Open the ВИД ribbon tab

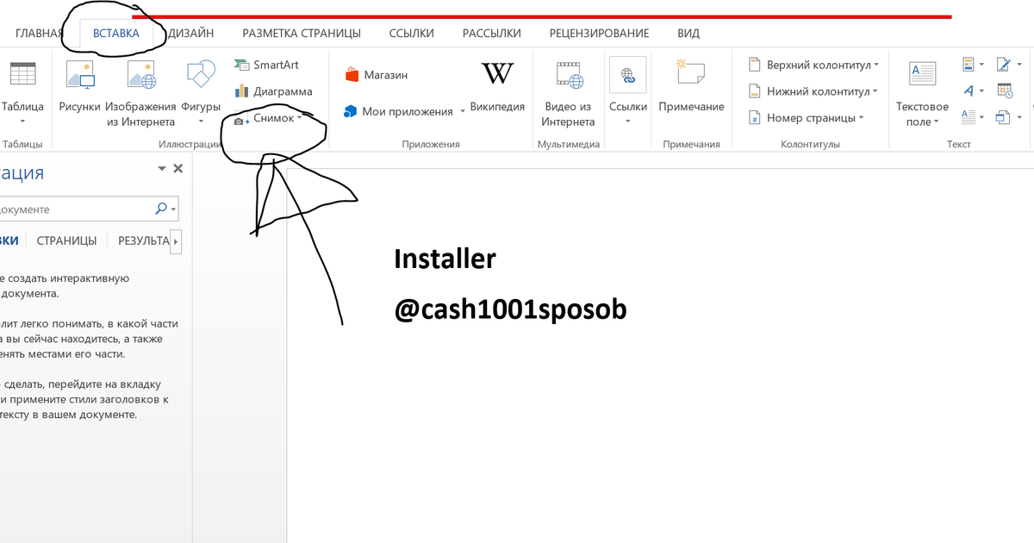688,34
